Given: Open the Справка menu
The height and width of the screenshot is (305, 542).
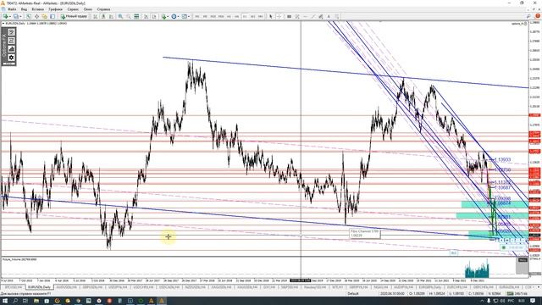Looking at the screenshot, I should [103, 9].
